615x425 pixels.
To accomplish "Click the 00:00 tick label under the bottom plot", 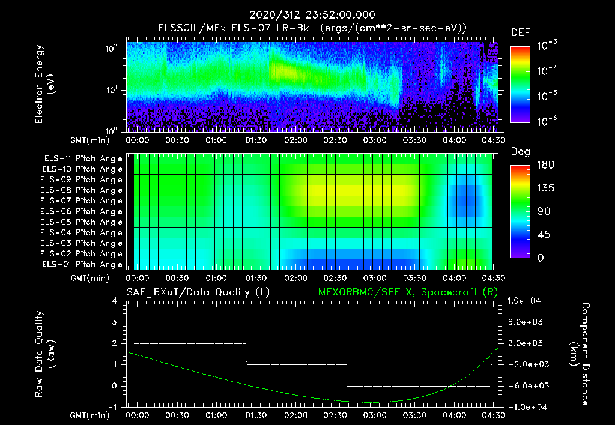I will [138, 415].
